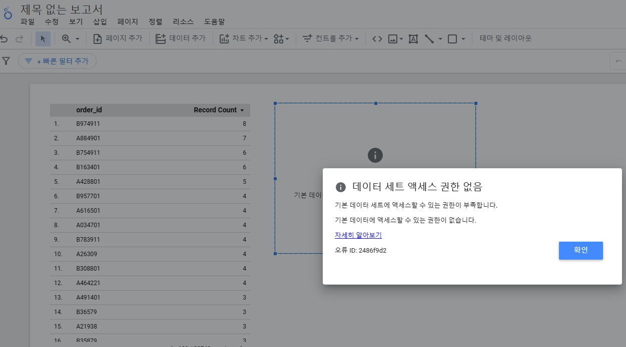Select the text box tool

pos(413,38)
